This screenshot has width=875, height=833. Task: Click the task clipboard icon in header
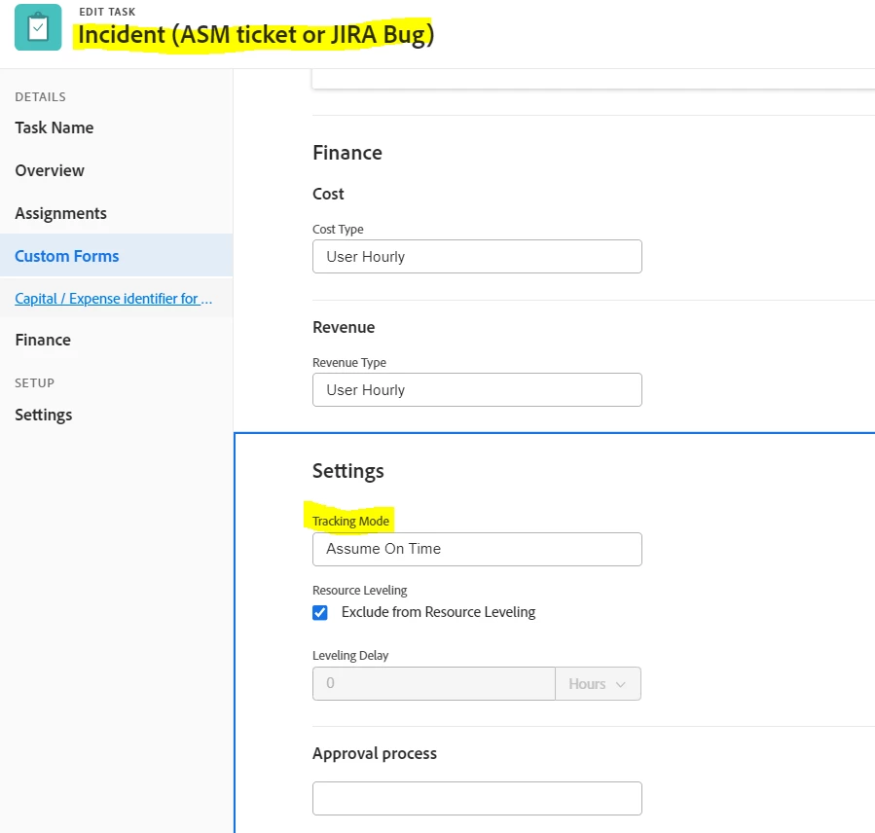click(38, 27)
